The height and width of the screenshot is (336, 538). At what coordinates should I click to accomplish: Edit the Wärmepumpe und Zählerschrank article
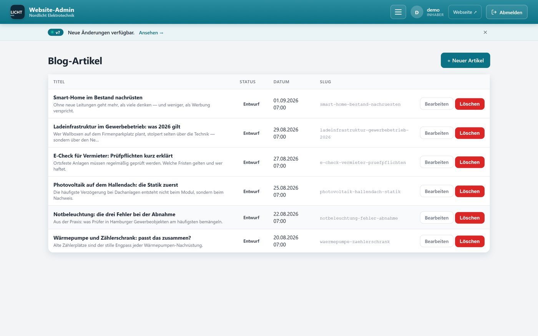click(437, 241)
